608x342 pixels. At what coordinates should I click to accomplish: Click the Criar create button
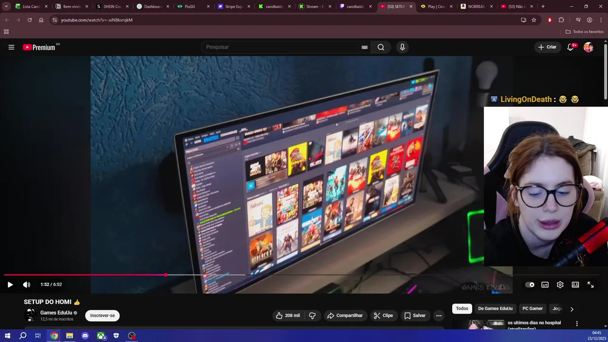tap(547, 47)
